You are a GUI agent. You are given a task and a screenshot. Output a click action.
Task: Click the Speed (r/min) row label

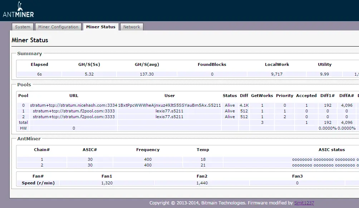38,183
